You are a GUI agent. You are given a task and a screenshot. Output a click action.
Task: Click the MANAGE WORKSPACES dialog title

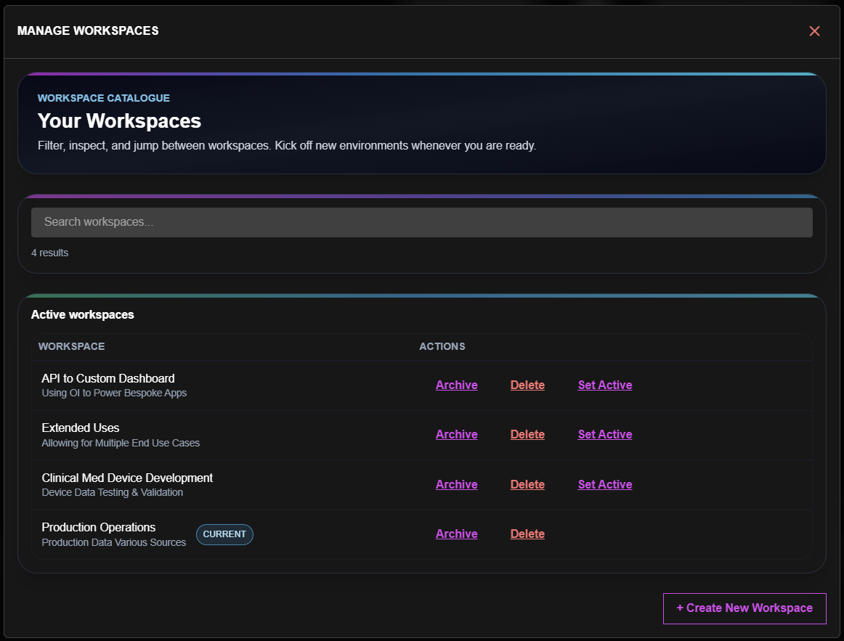pos(88,30)
